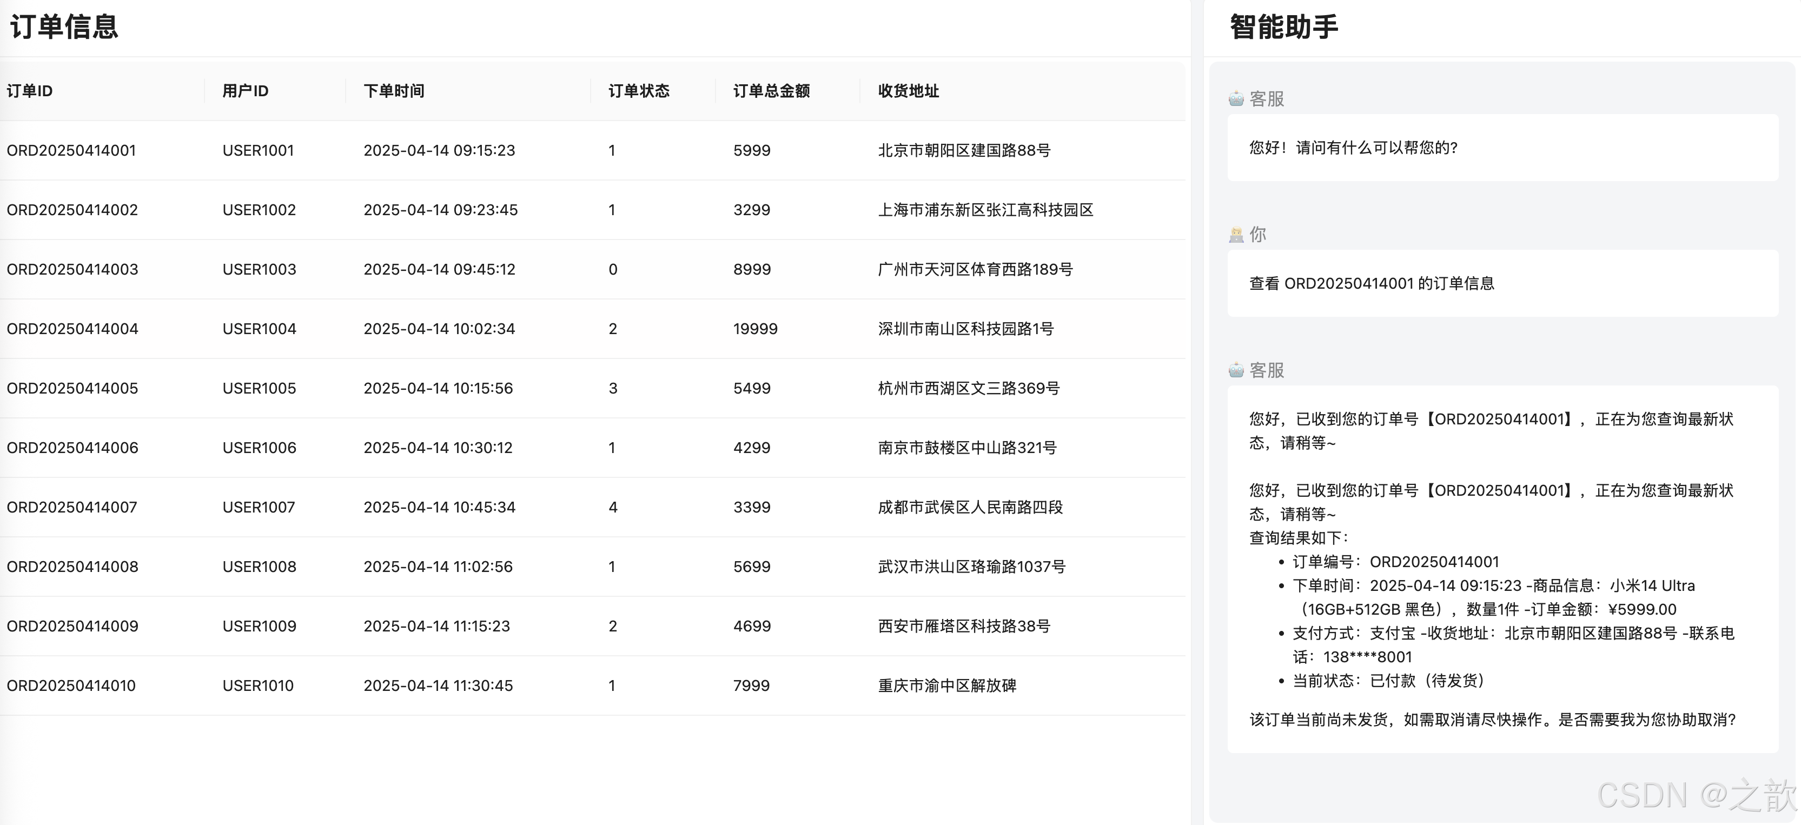This screenshot has width=1801, height=825.
Task: Select order row ORD20250414001
Action: 71,150
